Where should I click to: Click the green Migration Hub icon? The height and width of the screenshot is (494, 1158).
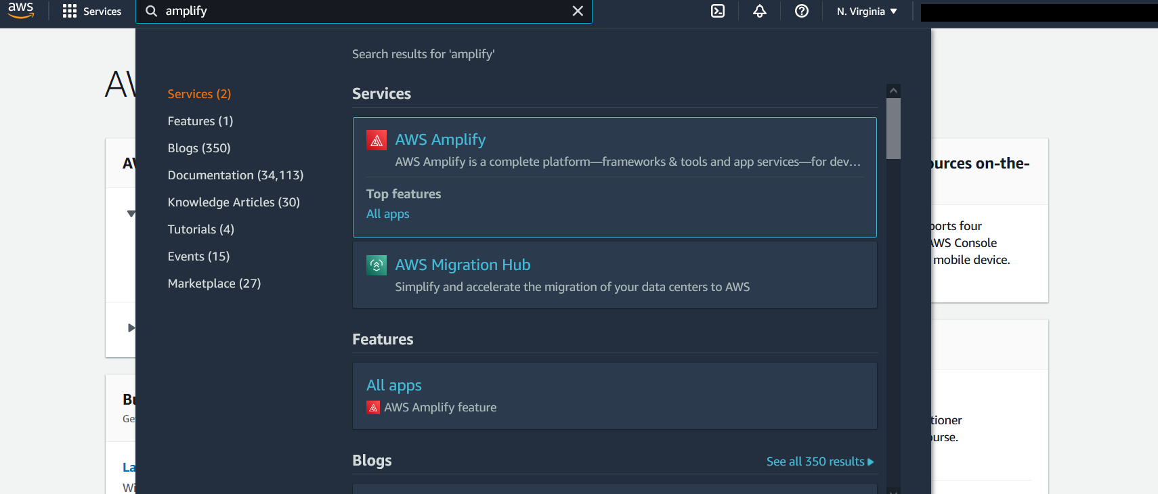[377, 265]
